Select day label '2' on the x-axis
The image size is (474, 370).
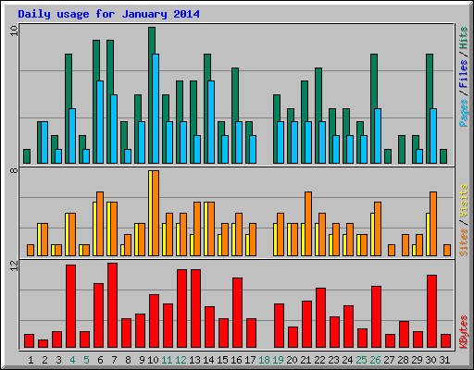click(44, 360)
